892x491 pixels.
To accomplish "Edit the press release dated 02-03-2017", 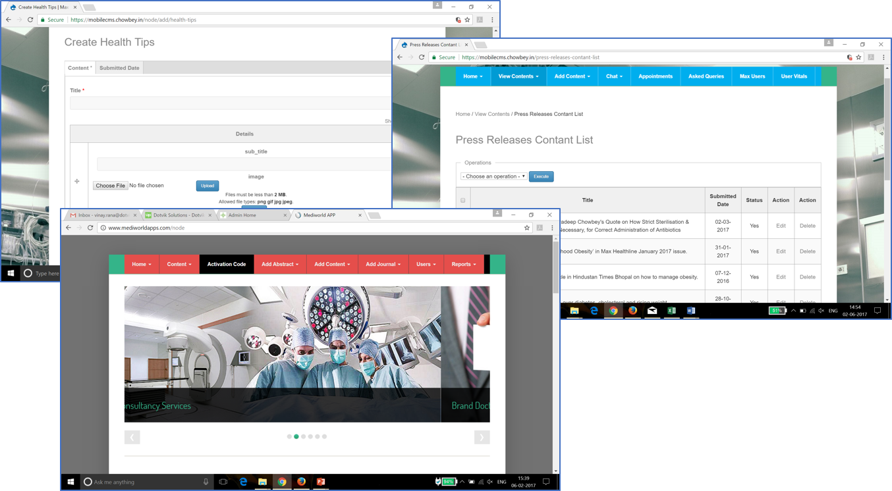I will pos(781,226).
